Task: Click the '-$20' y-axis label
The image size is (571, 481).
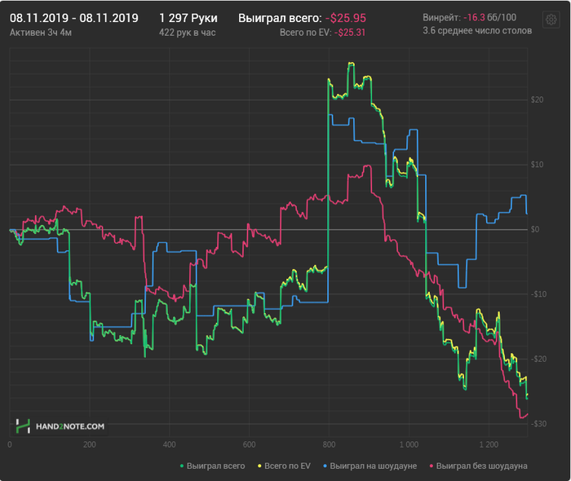Action: point(538,359)
